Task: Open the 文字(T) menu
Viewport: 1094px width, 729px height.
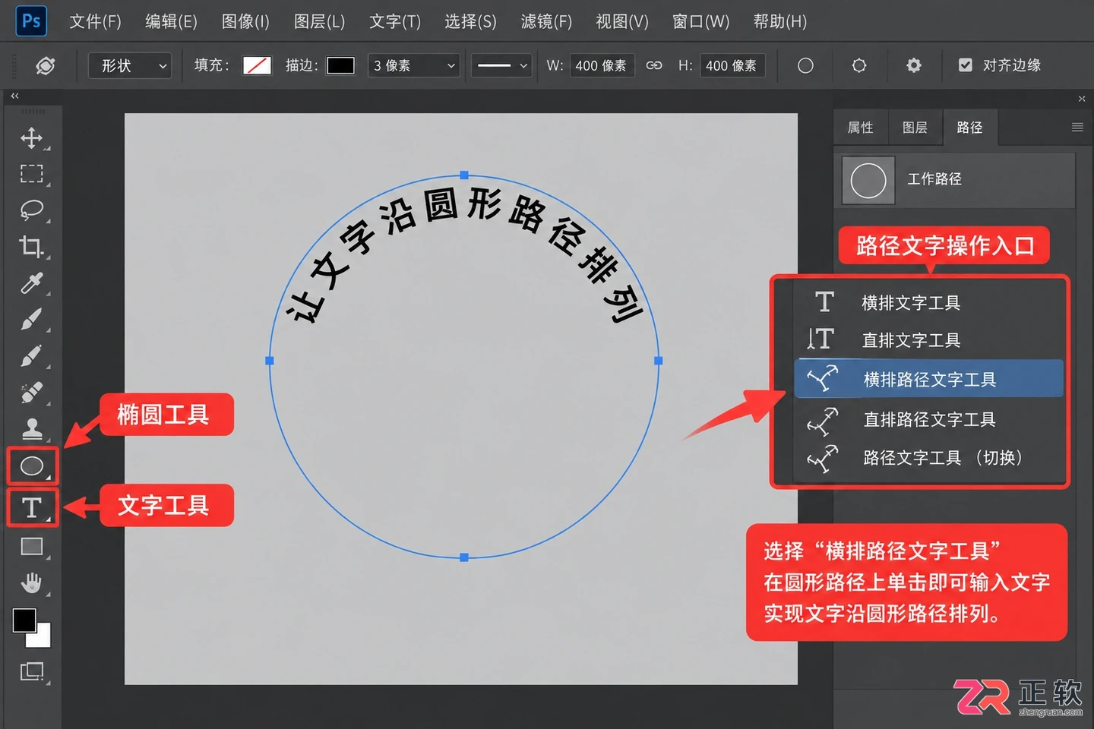Action: 395,21
